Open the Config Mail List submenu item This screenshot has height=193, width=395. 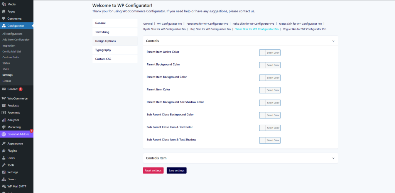point(12,51)
